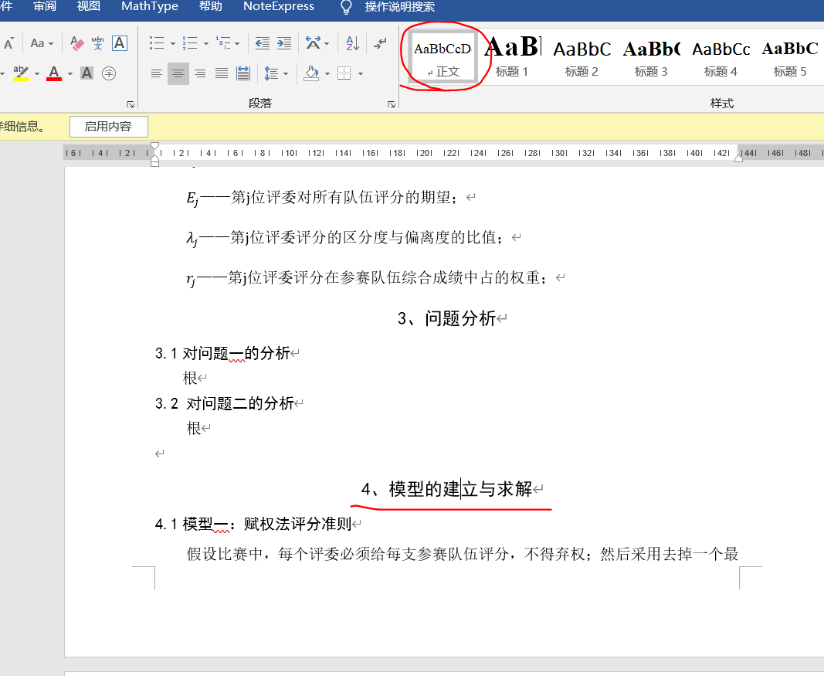Toggle center alignment
824x676 pixels.
coord(178,73)
